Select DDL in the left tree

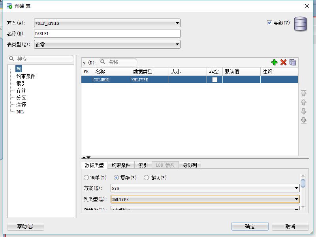pos(20,112)
